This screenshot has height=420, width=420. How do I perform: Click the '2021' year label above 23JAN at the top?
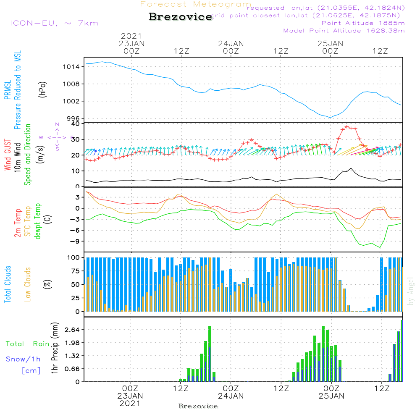131,36
